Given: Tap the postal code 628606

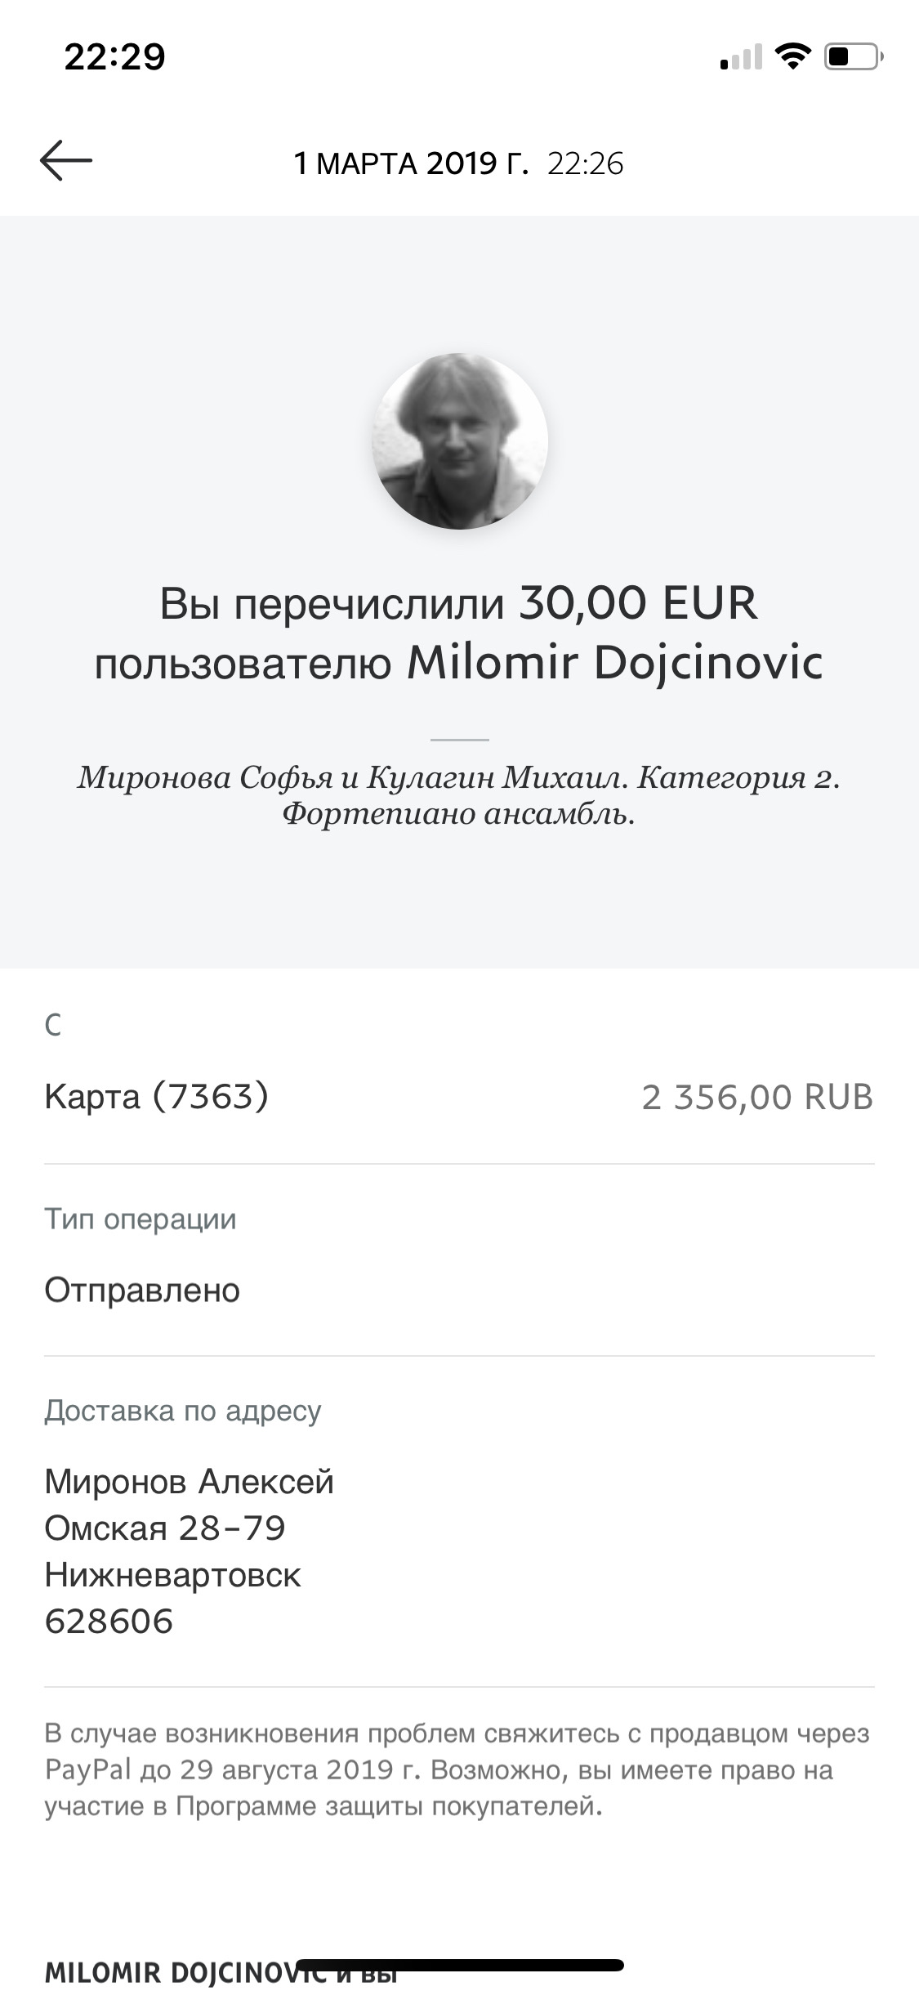Looking at the screenshot, I should pyautogui.click(x=109, y=1622).
